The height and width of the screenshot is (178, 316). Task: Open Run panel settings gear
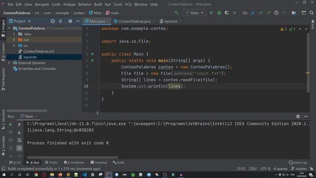pyautogui.click(x=298, y=116)
